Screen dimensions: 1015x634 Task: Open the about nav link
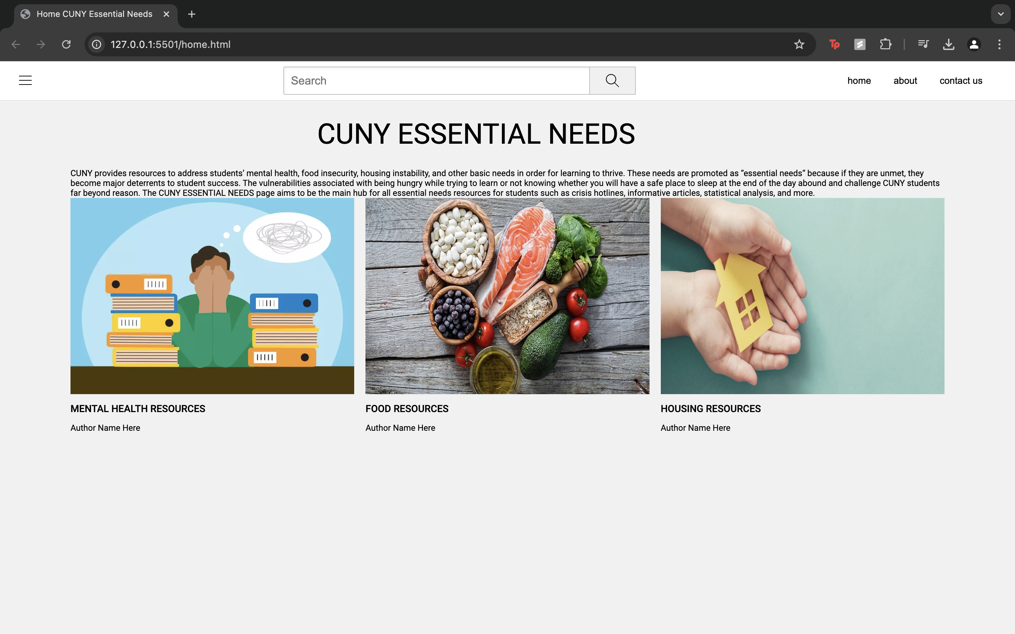coord(905,81)
